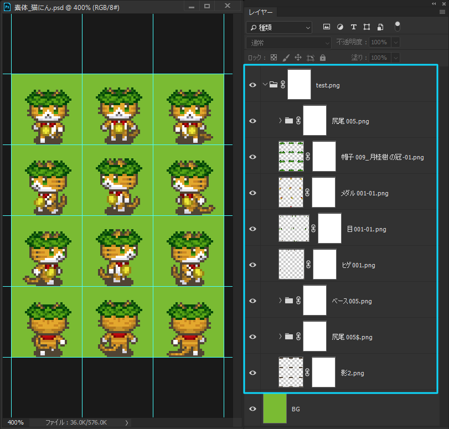Open the Layers panel flyout menu

tap(442, 12)
